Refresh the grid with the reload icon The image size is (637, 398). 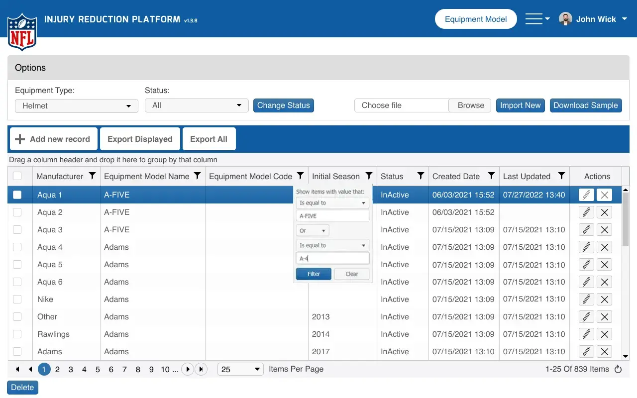[618, 369]
